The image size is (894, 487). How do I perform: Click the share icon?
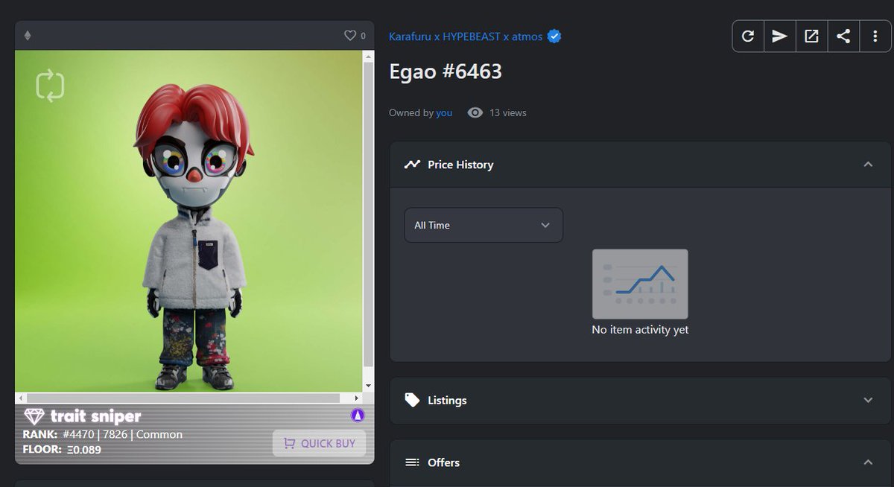point(843,36)
